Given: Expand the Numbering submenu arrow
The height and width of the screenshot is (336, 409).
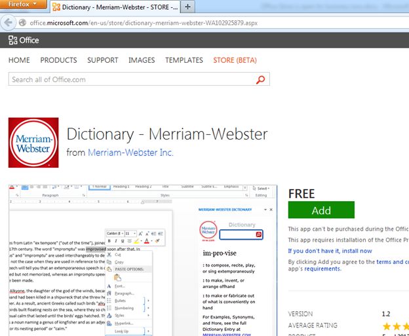Looking at the screenshot, I should (x=148, y=308).
